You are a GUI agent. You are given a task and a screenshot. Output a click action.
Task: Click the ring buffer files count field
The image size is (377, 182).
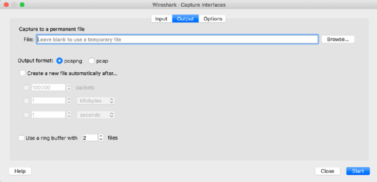pos(90,138)
